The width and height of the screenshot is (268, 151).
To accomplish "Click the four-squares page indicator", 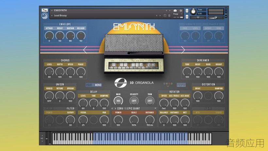I will 168,84.
